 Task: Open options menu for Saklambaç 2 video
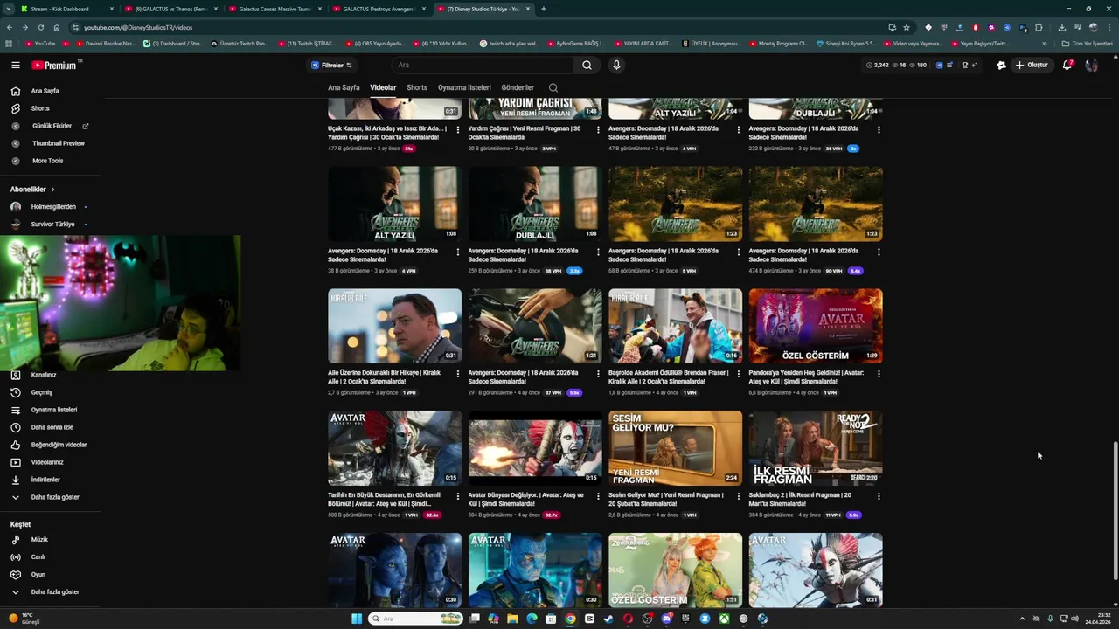879,496
